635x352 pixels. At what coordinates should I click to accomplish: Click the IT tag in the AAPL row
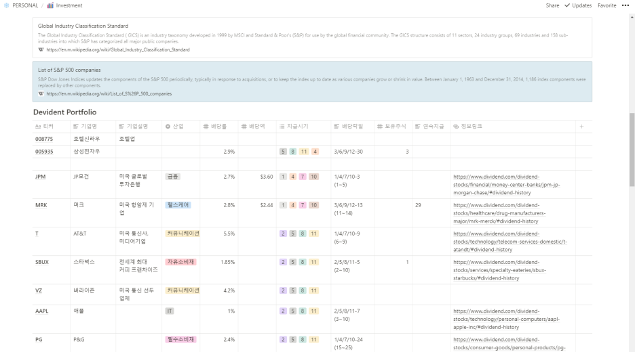pyautogui.click(x=170, y=311)
